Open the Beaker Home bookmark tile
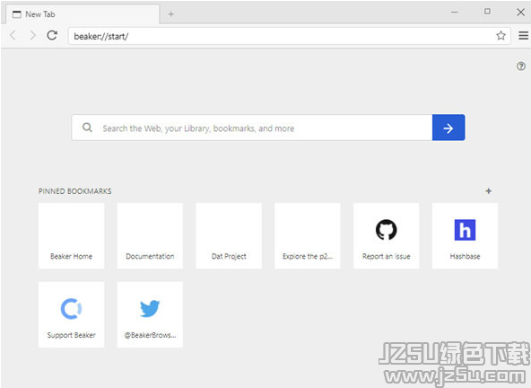Viewport: 531px width, 388px height. 72,235
